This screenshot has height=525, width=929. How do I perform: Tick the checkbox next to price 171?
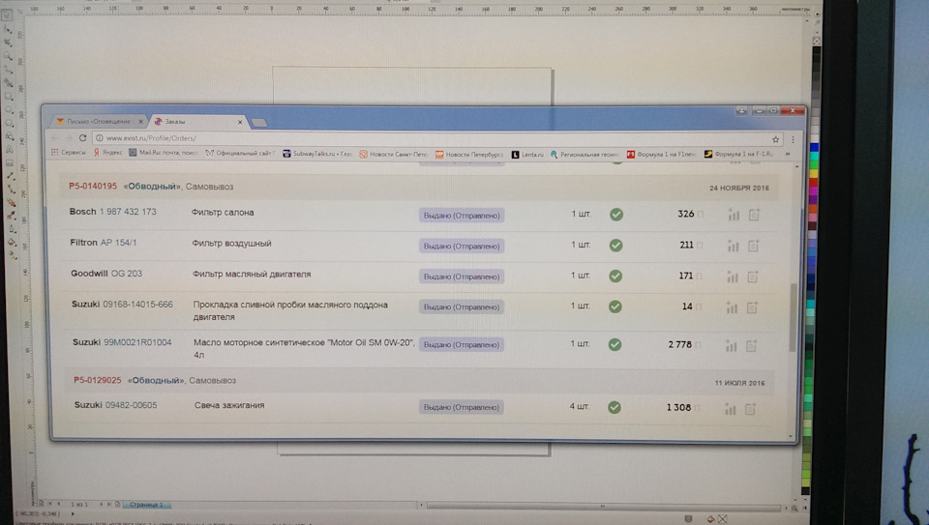pos(699,276)
